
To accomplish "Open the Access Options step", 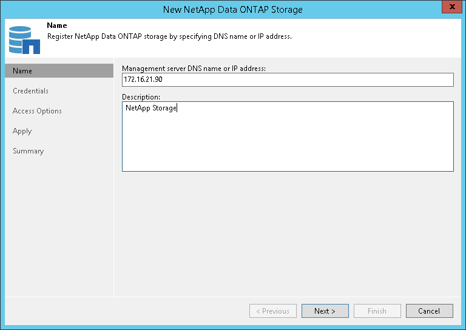I will (37, 111).
